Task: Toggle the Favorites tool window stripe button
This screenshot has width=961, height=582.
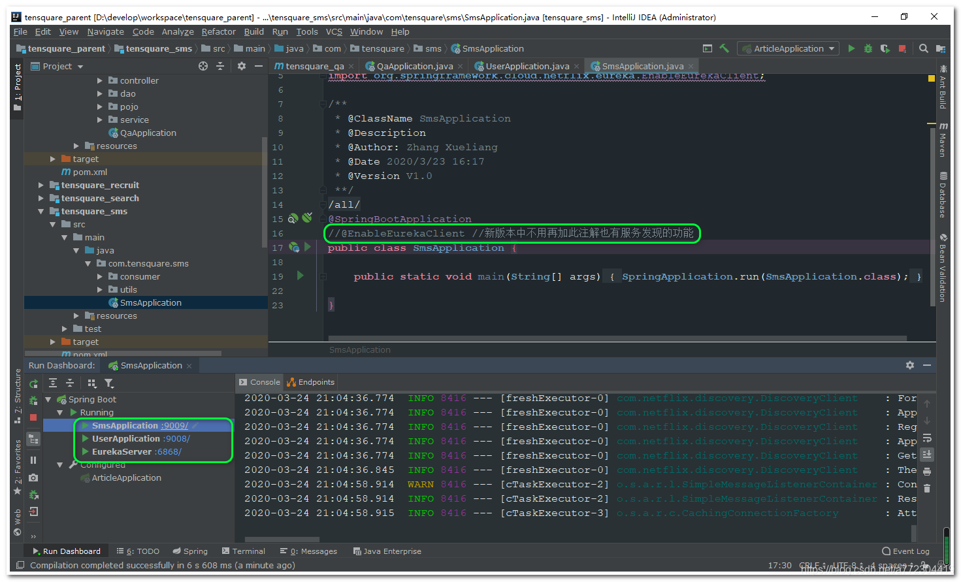Action: pos(18,466)
